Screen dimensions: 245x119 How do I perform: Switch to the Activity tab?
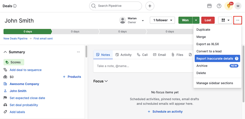123,55
